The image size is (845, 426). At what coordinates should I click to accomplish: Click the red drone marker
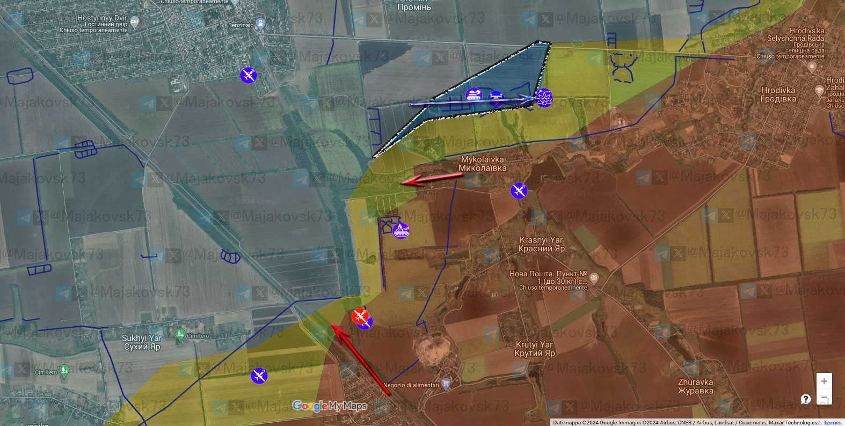tap(360, 316)
